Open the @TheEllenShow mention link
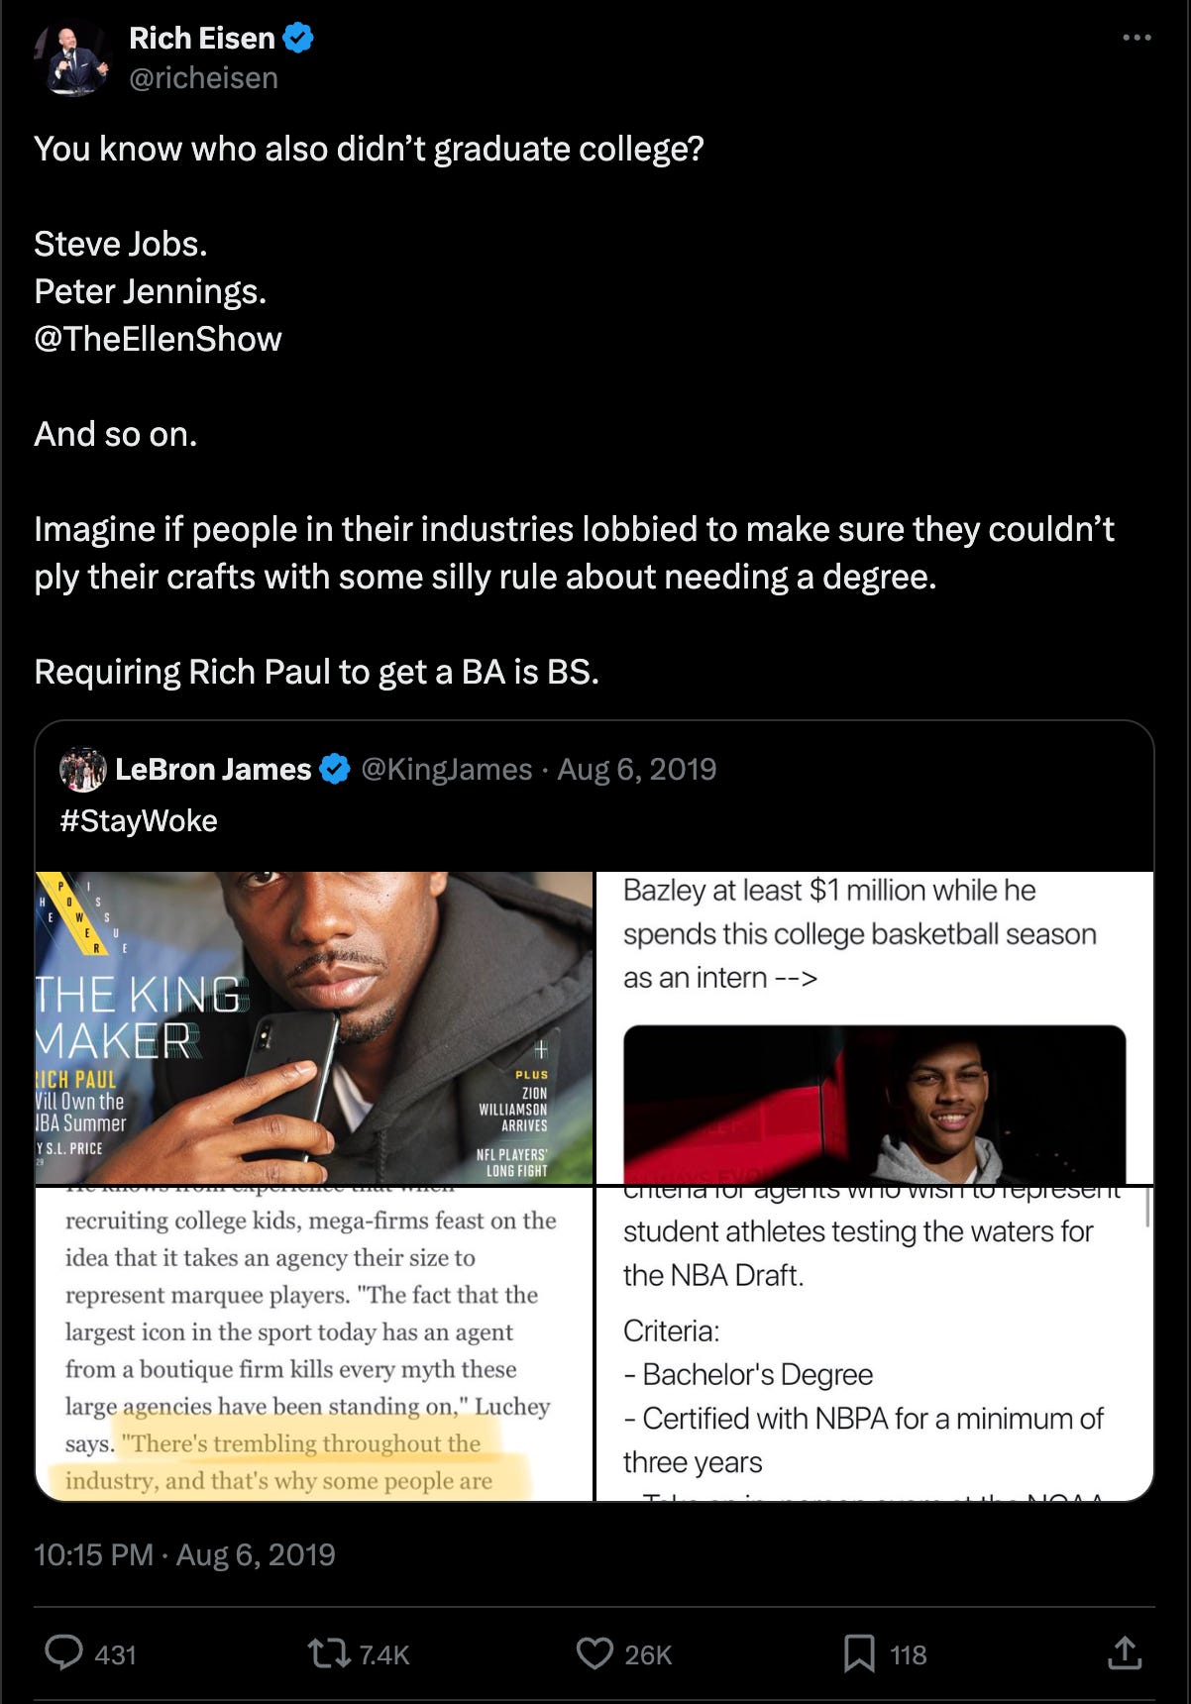This screenshot has width=1191, height=1704. (x=159, y=339)
